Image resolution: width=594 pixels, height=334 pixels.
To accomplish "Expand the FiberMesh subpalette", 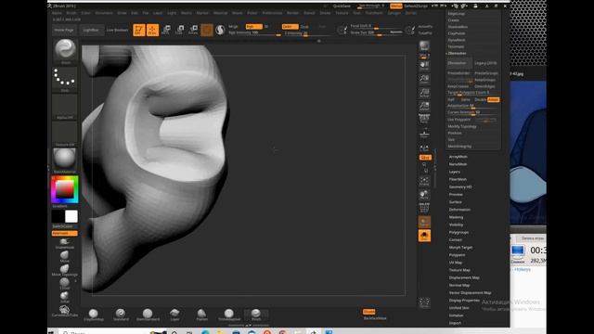I will [458, 179].
